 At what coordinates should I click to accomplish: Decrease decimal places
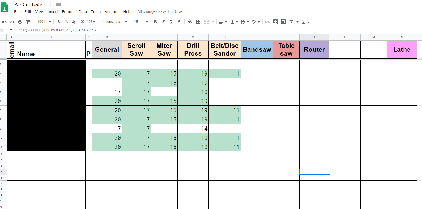pos(74,22)
